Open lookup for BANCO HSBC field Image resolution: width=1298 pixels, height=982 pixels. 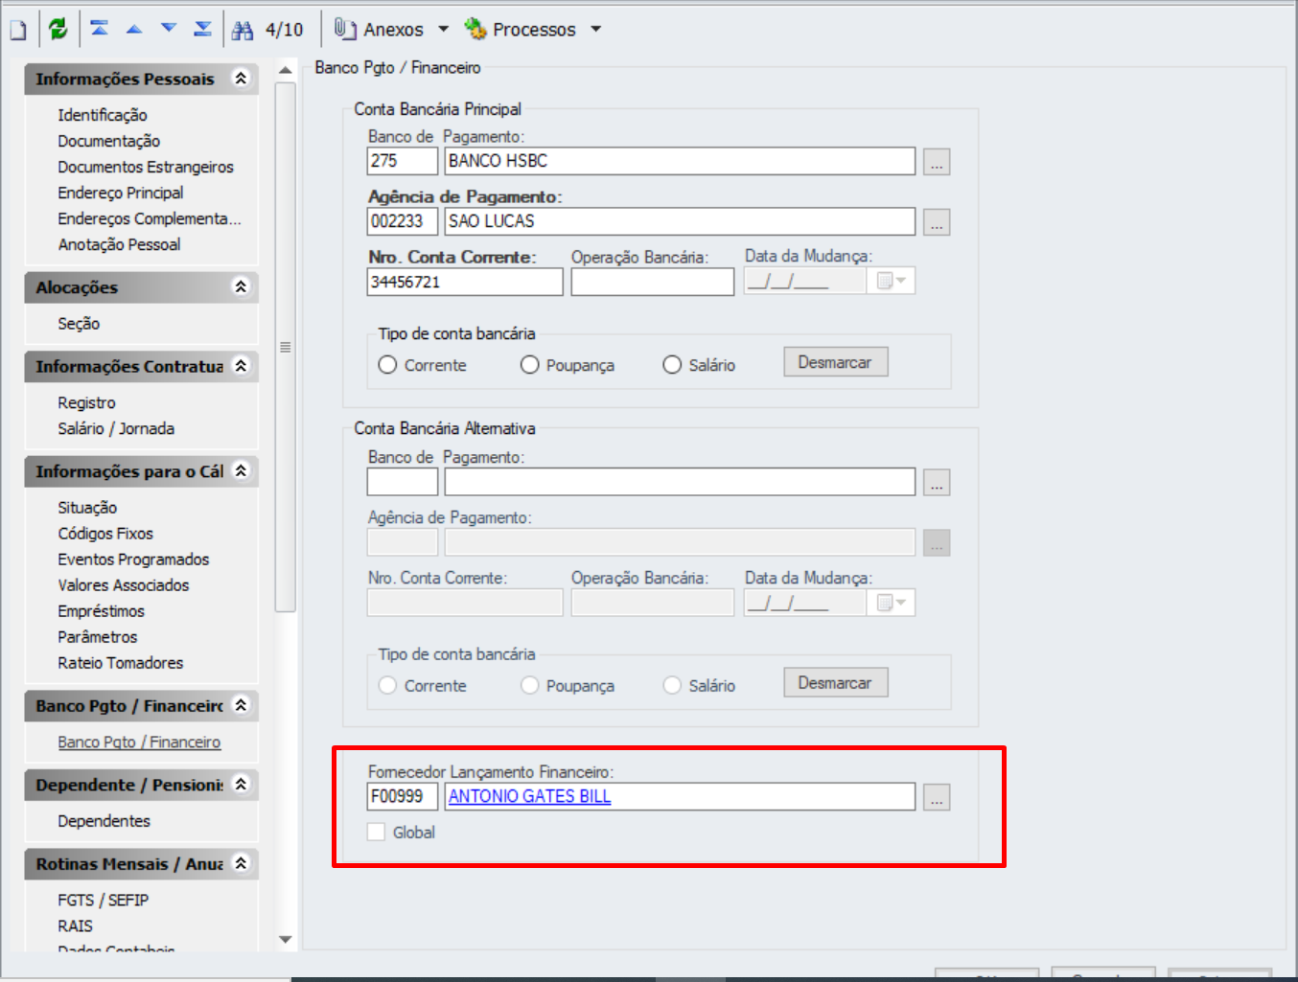tap(937, 162)
